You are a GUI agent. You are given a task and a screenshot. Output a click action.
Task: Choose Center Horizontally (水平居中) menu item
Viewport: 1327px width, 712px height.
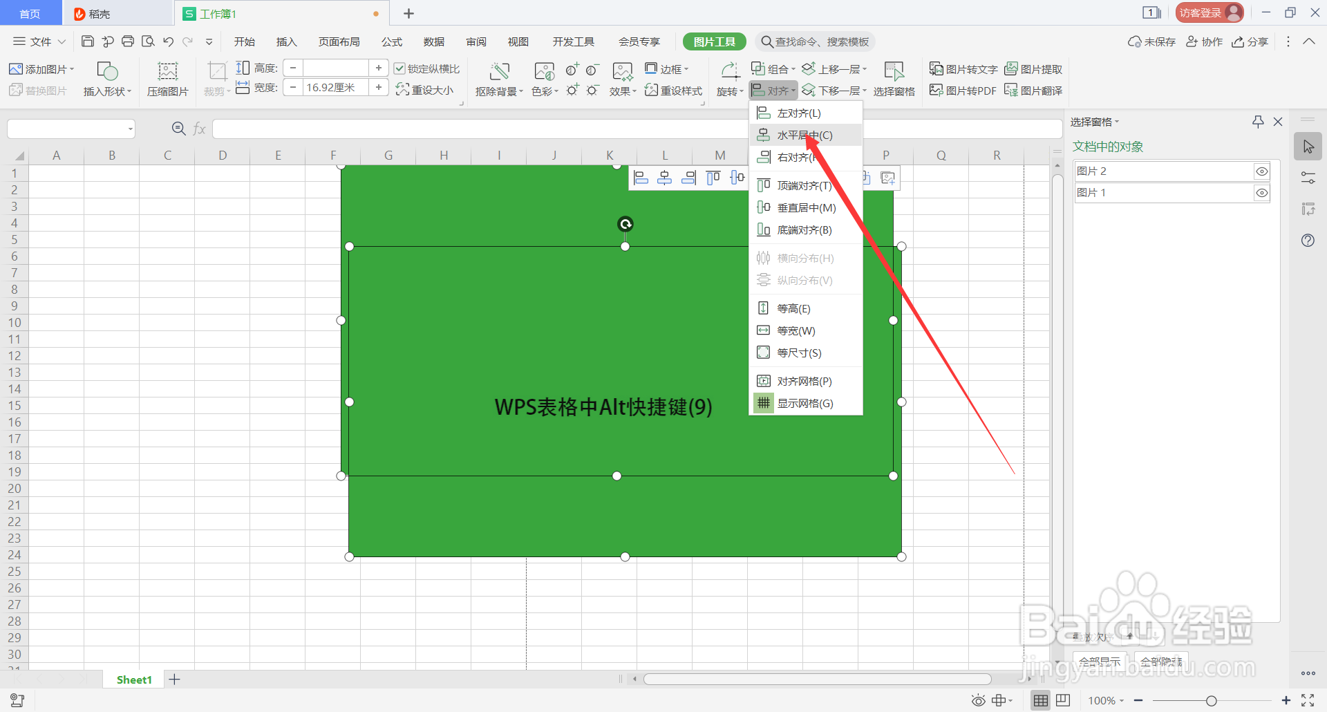tap(806, 135)
